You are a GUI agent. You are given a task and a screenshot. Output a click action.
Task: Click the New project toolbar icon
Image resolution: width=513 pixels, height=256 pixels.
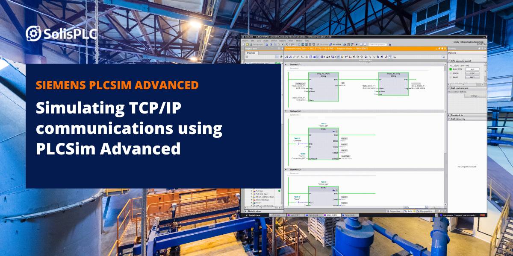click(x=244, y=44)
